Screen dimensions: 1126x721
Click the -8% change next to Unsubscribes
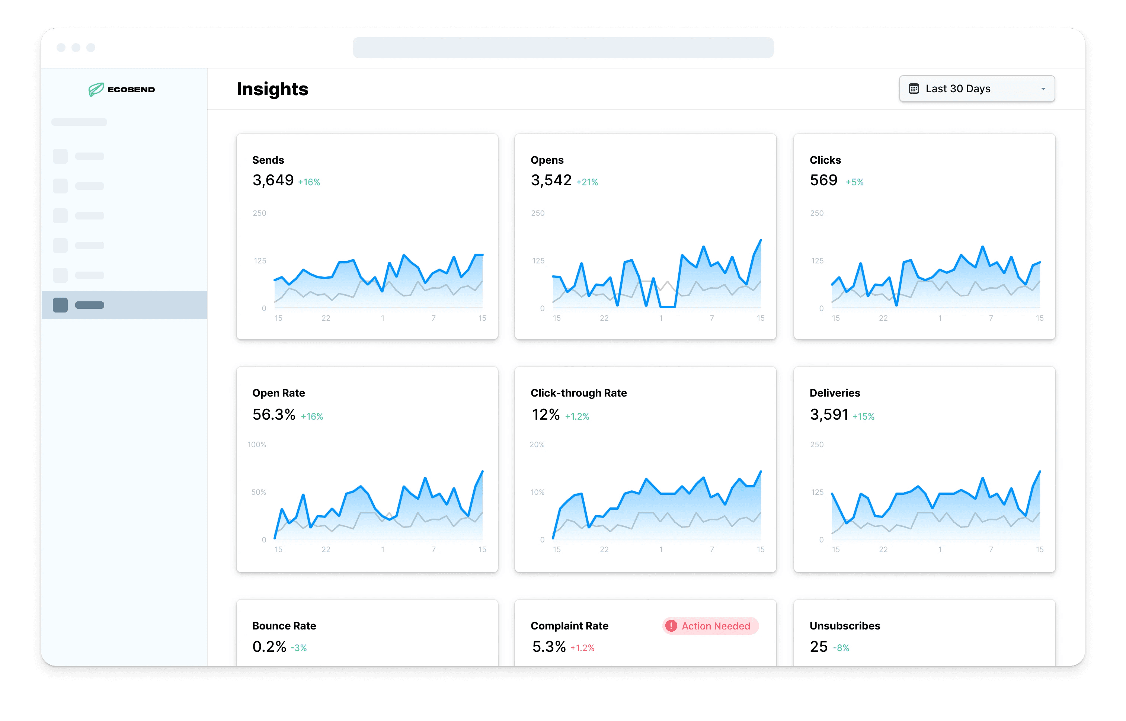(x=841, y=648)
